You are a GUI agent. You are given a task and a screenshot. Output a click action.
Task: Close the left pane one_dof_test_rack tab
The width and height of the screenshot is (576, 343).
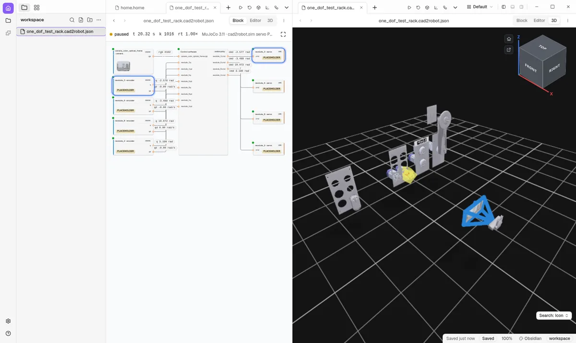(215, 8)
